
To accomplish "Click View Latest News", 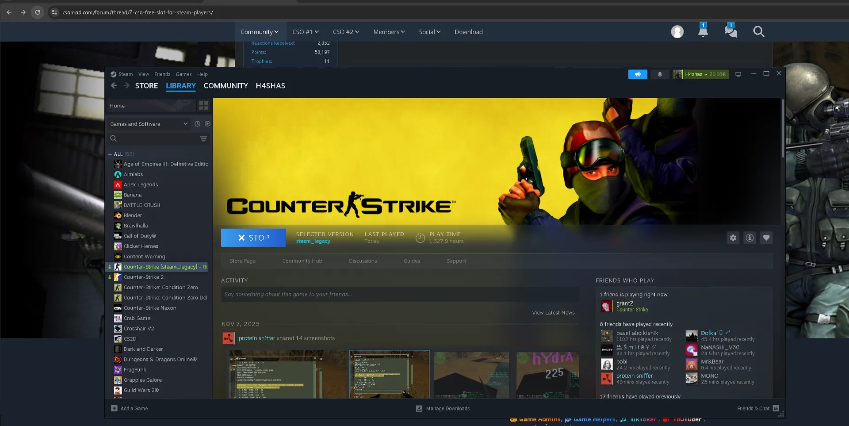I will 553,313.
